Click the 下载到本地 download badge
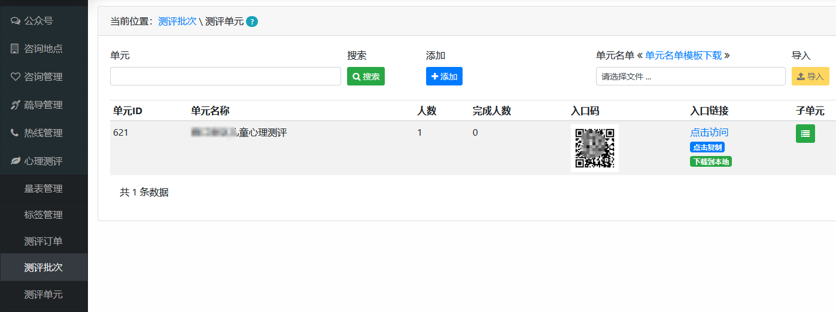Viewport: 836px width, 312px height. click(x=711, y=161)
